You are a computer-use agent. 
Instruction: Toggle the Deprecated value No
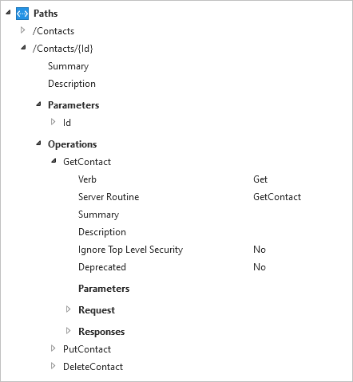point(260,267)
